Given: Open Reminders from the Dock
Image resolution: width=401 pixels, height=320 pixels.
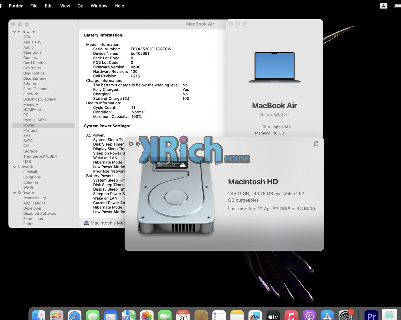Looking at the screenshot, I should point(219,315).
